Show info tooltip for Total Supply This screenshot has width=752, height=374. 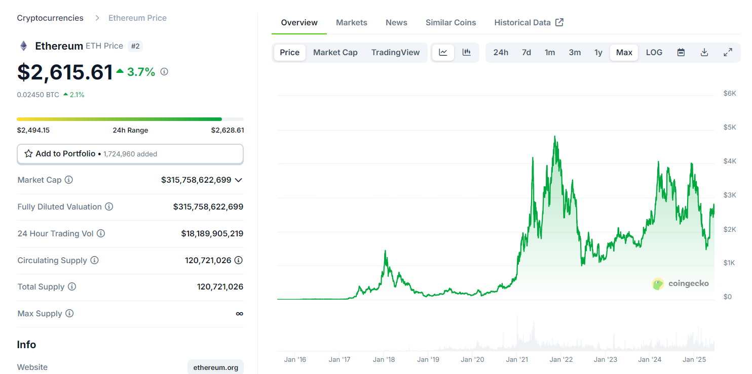click(x=72, y=286)
